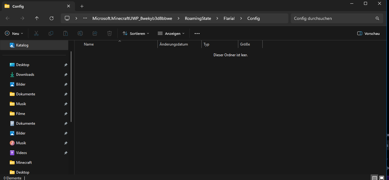
Task: Refresh the current folder view
Action: tap(52, 18)
